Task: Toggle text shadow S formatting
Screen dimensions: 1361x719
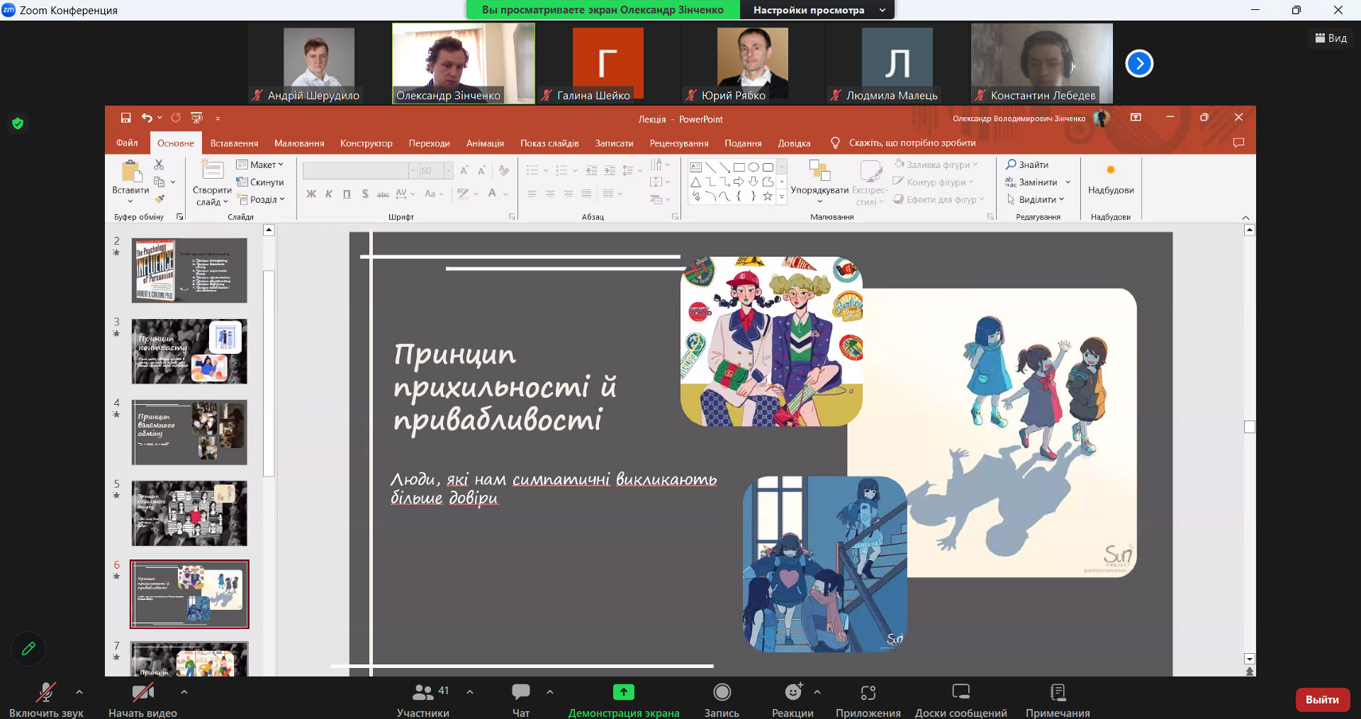Action: click(x=365, y=194)
